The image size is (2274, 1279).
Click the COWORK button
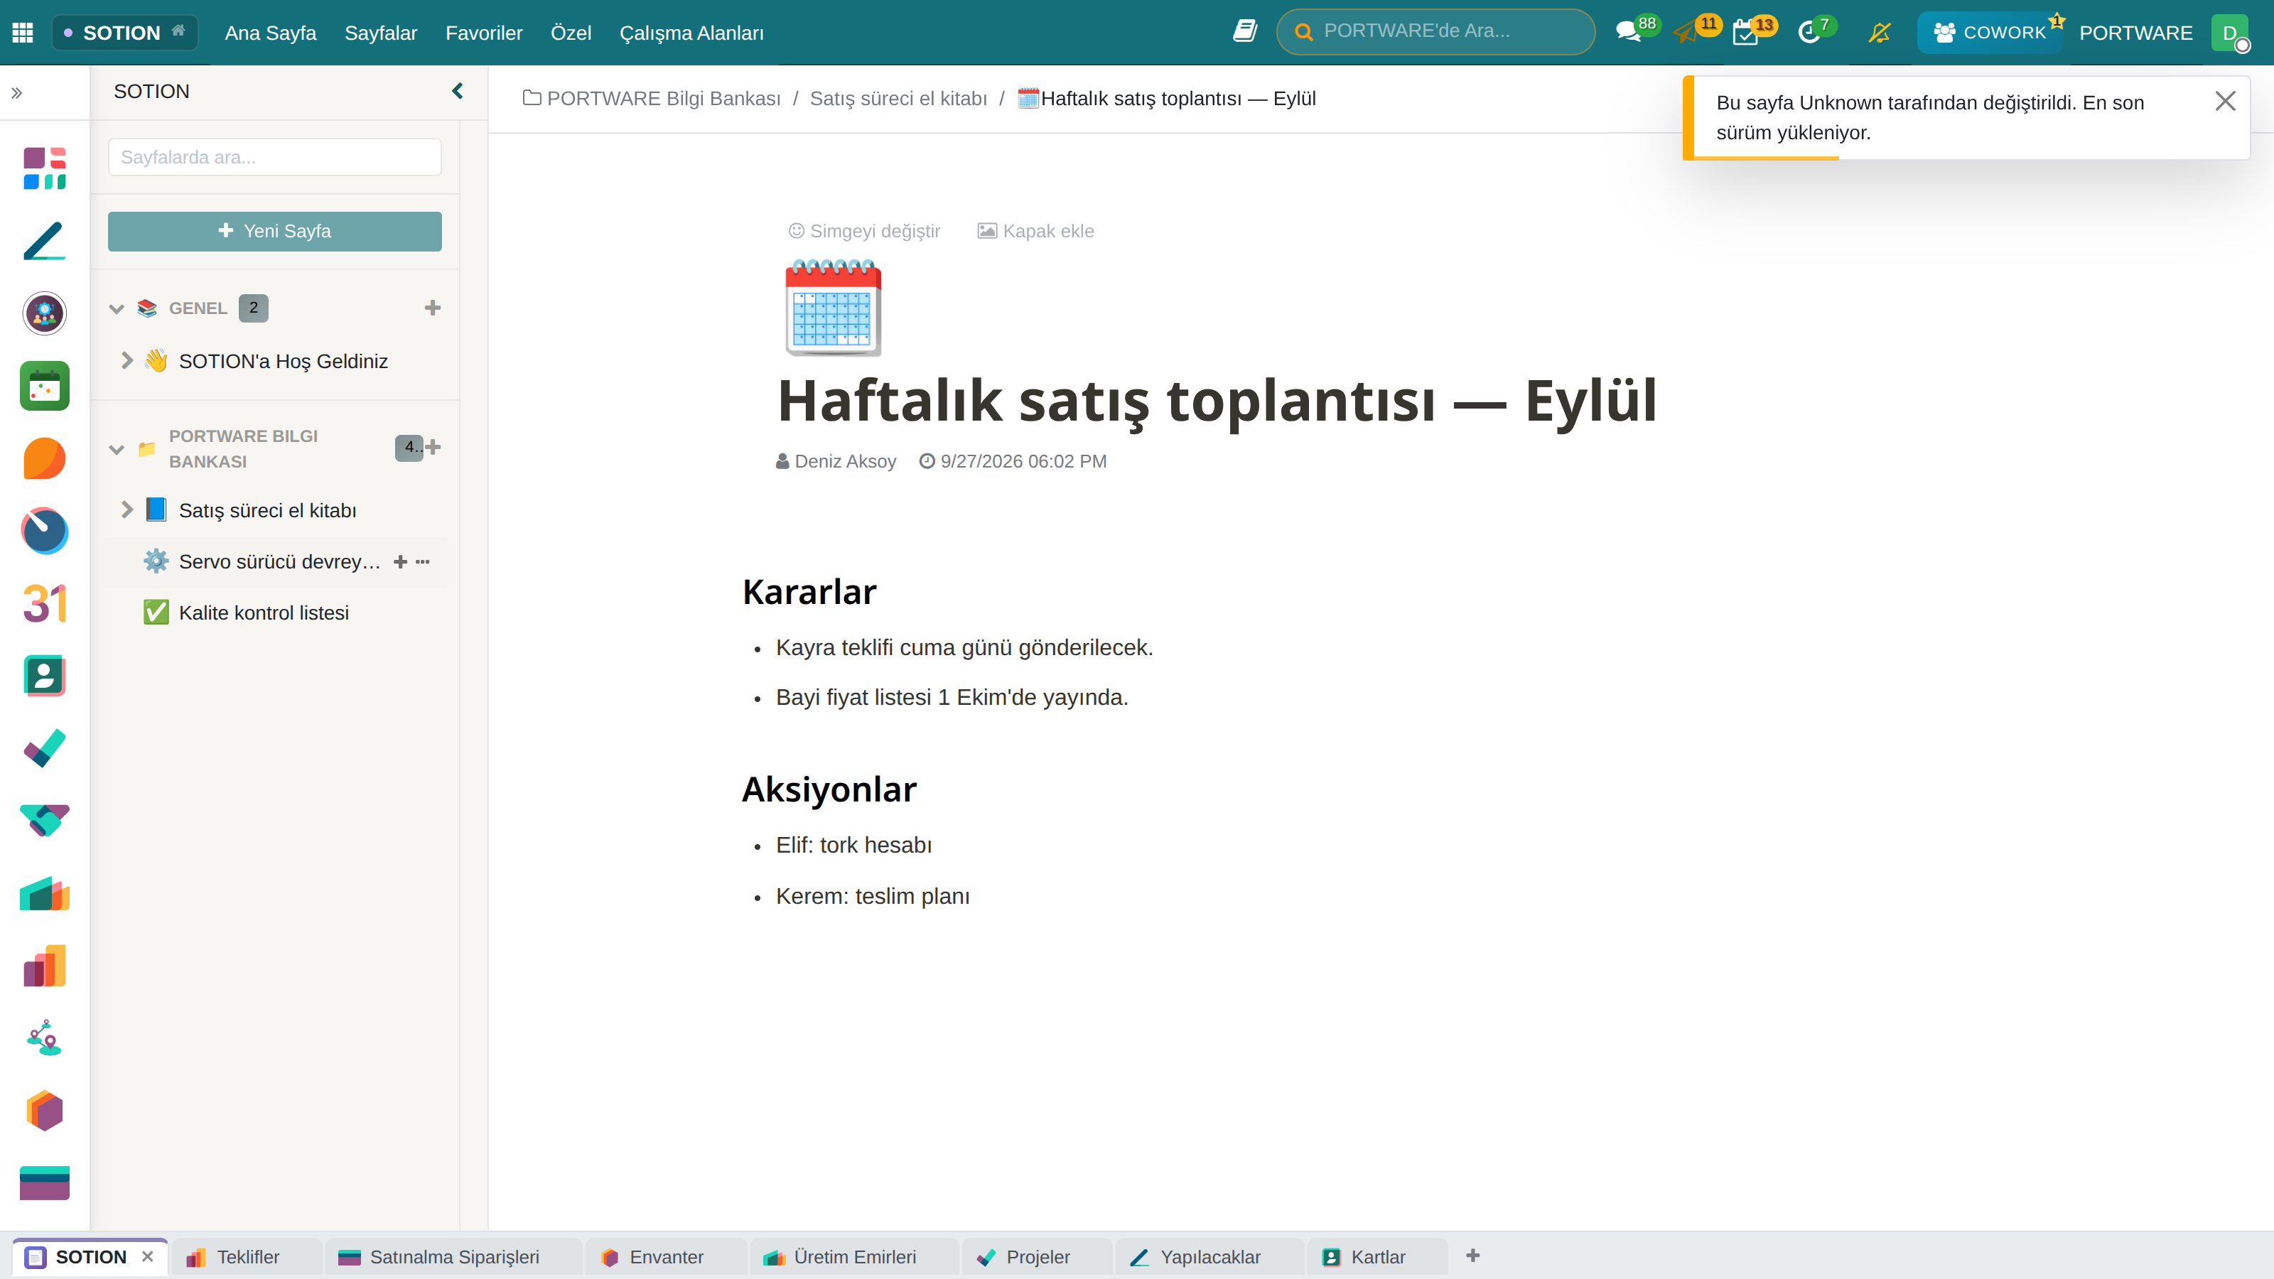point(1990,33)
